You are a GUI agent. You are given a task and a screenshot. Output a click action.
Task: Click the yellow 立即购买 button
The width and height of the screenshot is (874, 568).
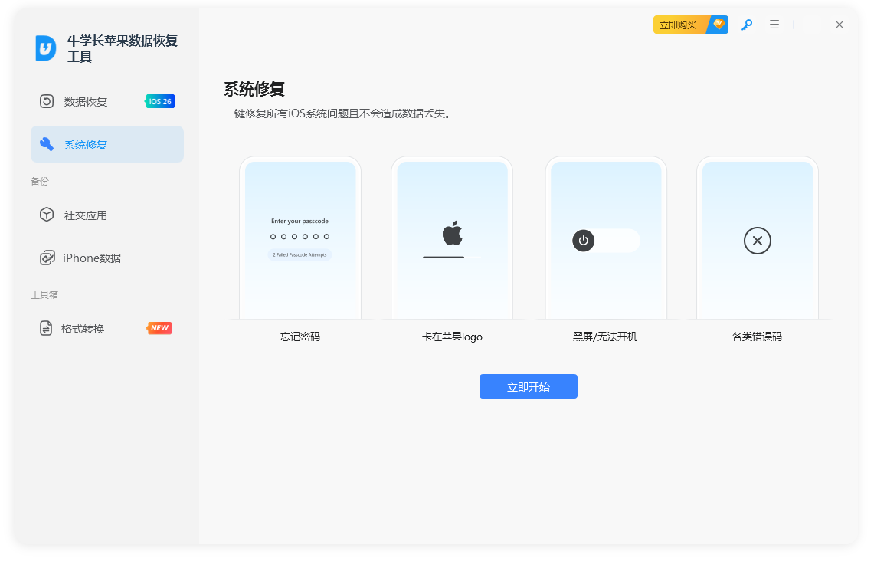pos(679,25)
